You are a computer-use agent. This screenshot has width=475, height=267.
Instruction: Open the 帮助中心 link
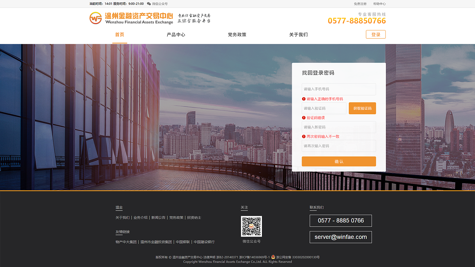click(x=379, y=4)
